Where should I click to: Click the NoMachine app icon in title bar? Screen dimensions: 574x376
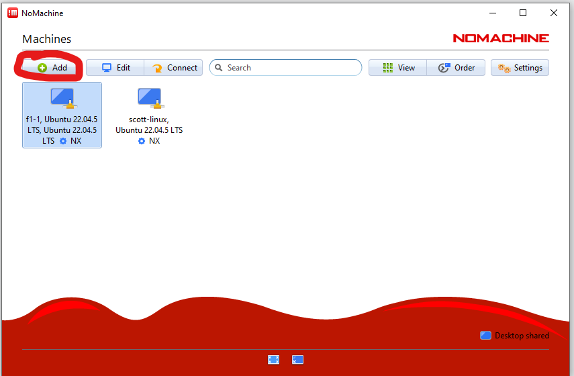pos(13,13)
